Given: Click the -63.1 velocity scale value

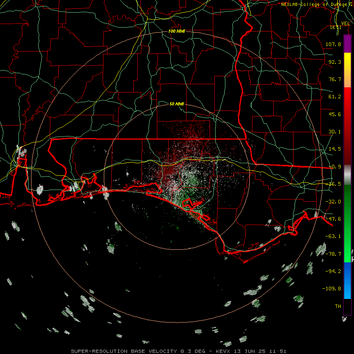Looking at the screenshot, I should pyautogui.click(x=333, y=236).
